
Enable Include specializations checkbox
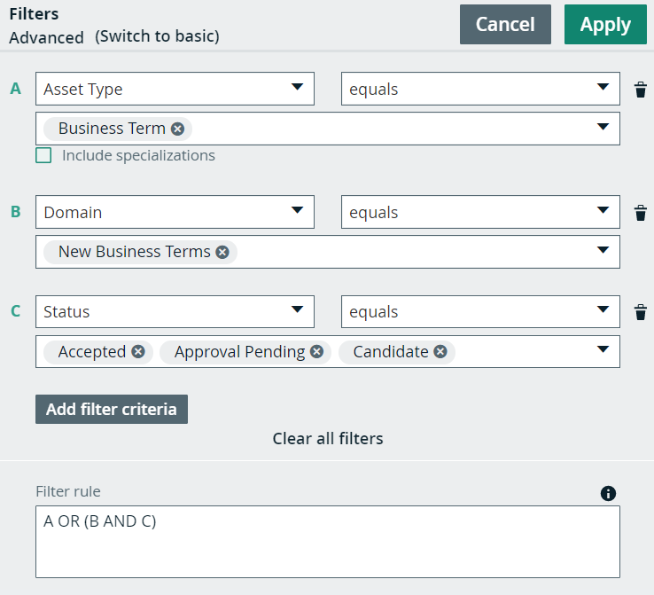[43, 155]
